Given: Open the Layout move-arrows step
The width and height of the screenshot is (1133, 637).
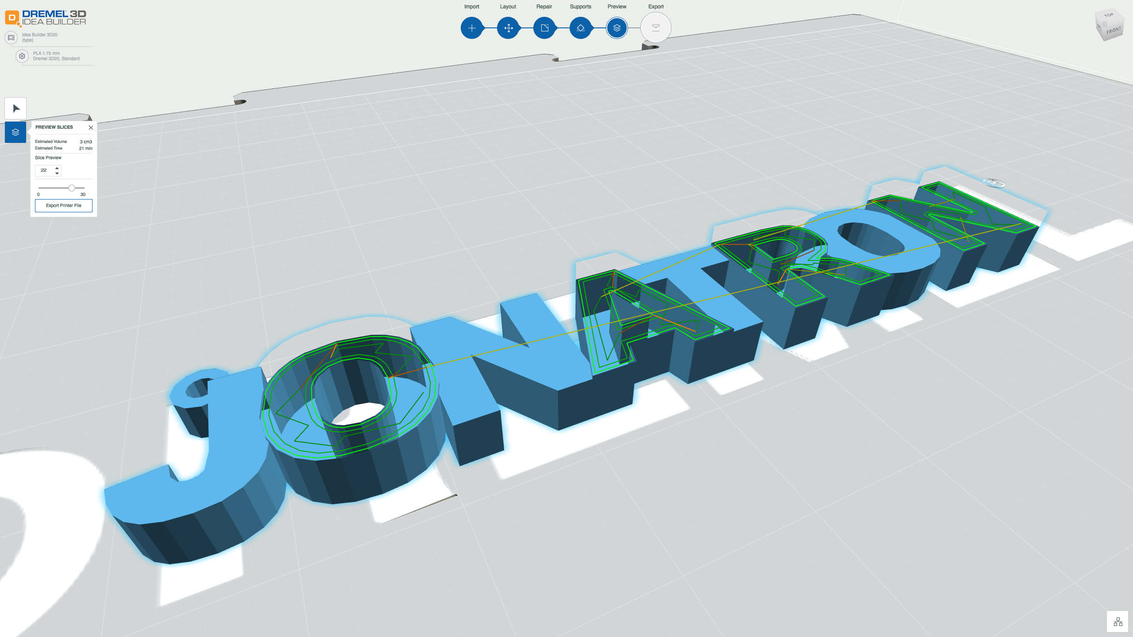Looking at the screenshot, I should 508,28.
